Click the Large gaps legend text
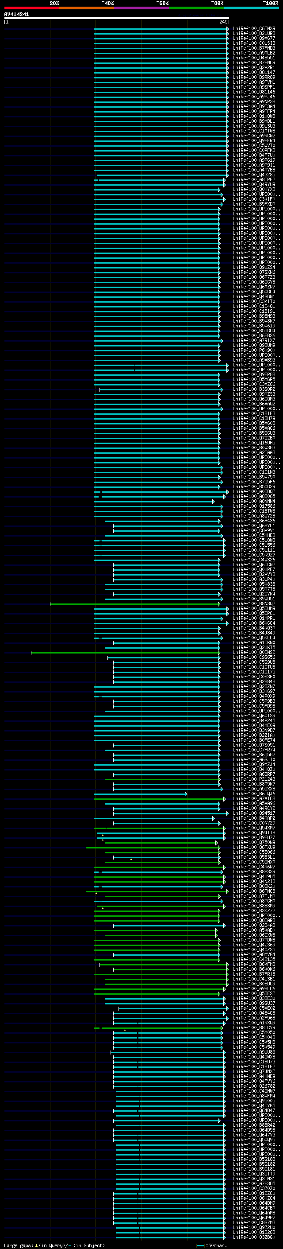This screenshot has height=1249, width=283. pos(54,1245)
